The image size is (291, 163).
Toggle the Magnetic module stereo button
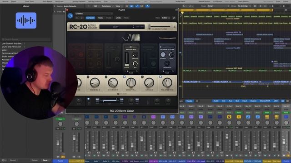163,54
